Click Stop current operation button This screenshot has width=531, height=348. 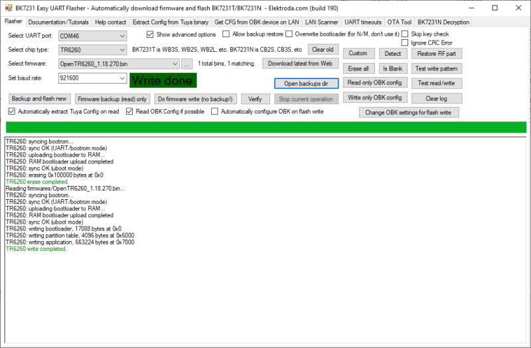coord(306,99)
